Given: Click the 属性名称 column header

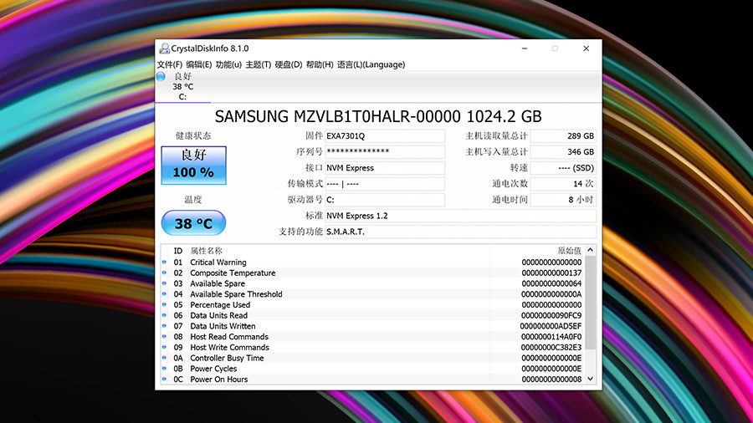Looking at the screenshot, I should click(x=206, y=251).
